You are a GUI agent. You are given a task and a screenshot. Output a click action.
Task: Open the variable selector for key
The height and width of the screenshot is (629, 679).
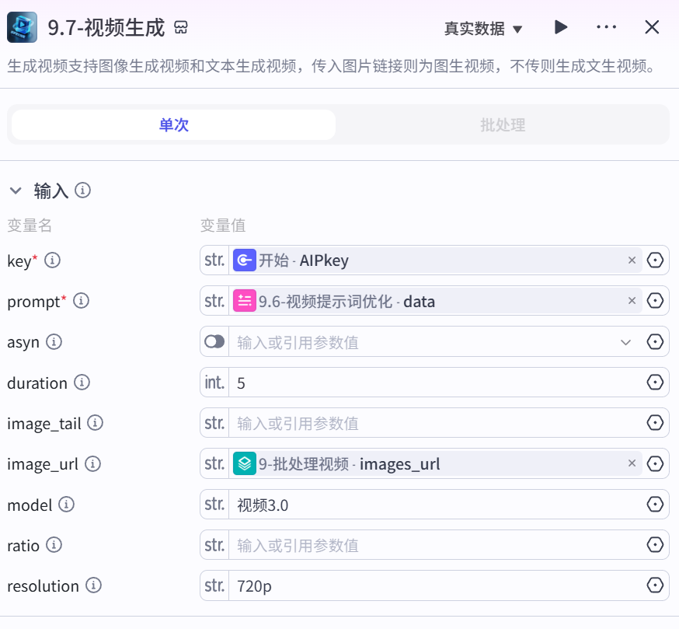pos(655,260)
